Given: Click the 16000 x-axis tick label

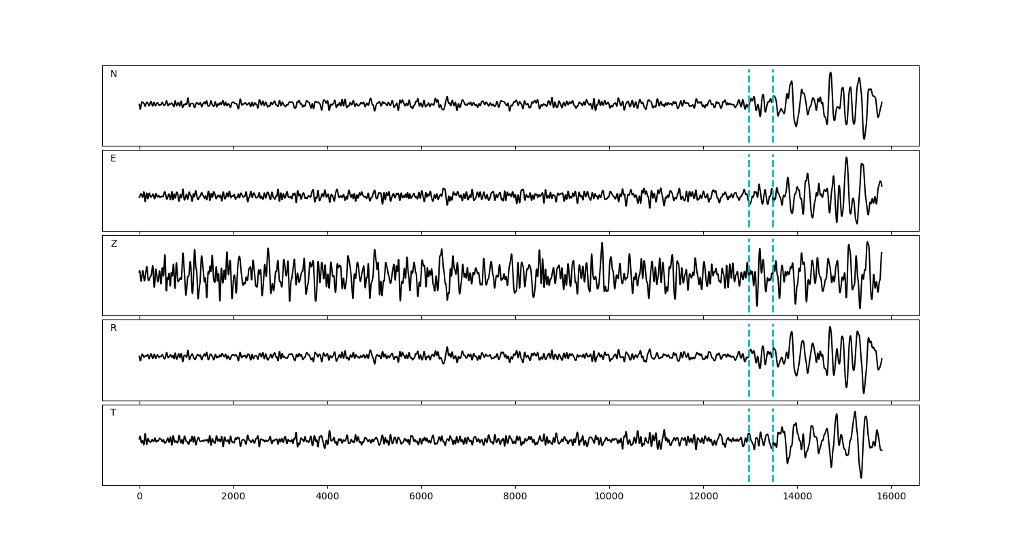Looking at the screenshot, I should click(x=891, y=497).
